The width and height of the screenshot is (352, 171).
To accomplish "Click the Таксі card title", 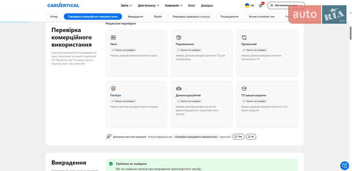I will (x=114, y=44).
